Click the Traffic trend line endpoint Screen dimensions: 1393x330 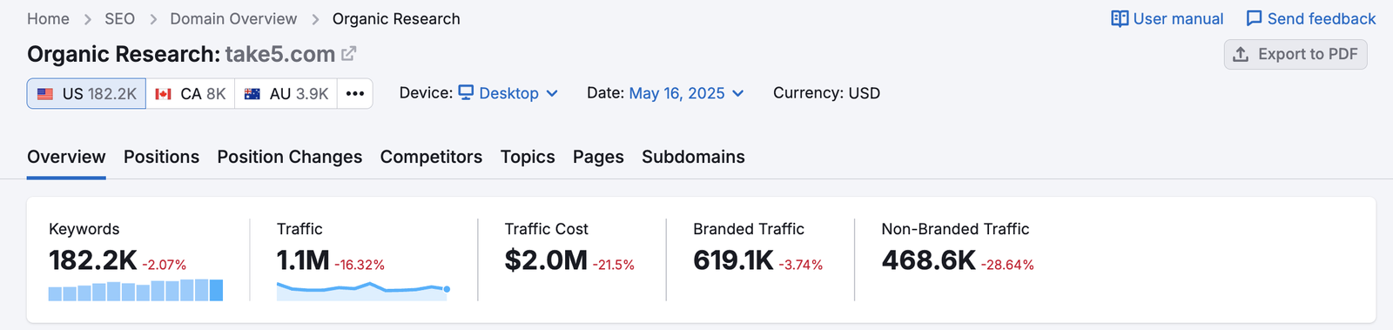[x=447, y=289]
